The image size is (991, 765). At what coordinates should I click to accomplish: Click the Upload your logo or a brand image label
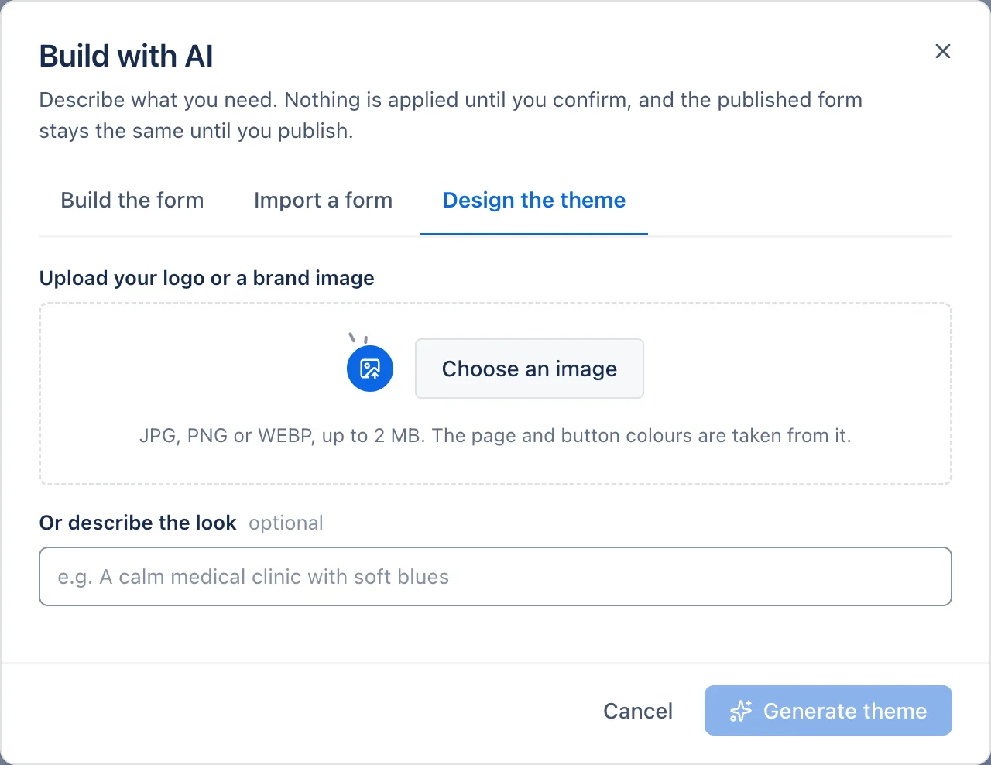click(x=207, y=278)
